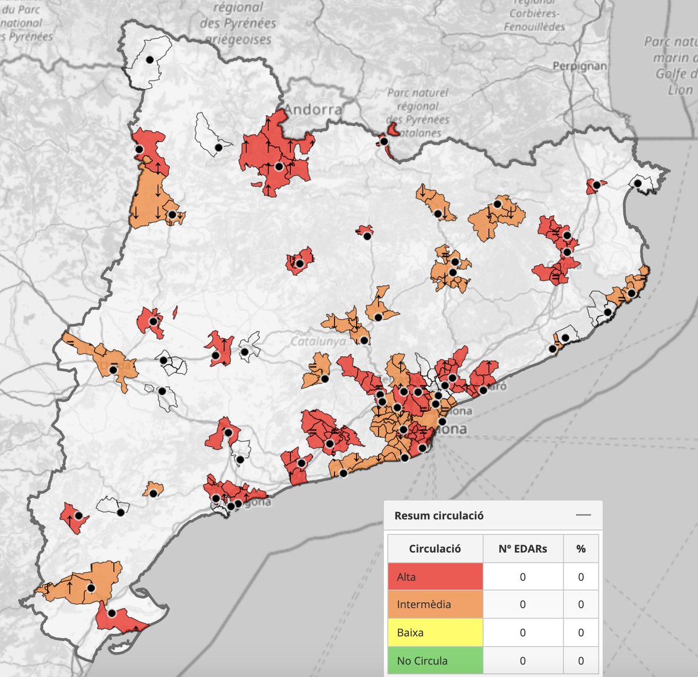This screenshot has width=698, height=677.
Task: Select the marker in the white northeast cape region
Action: 638,183
